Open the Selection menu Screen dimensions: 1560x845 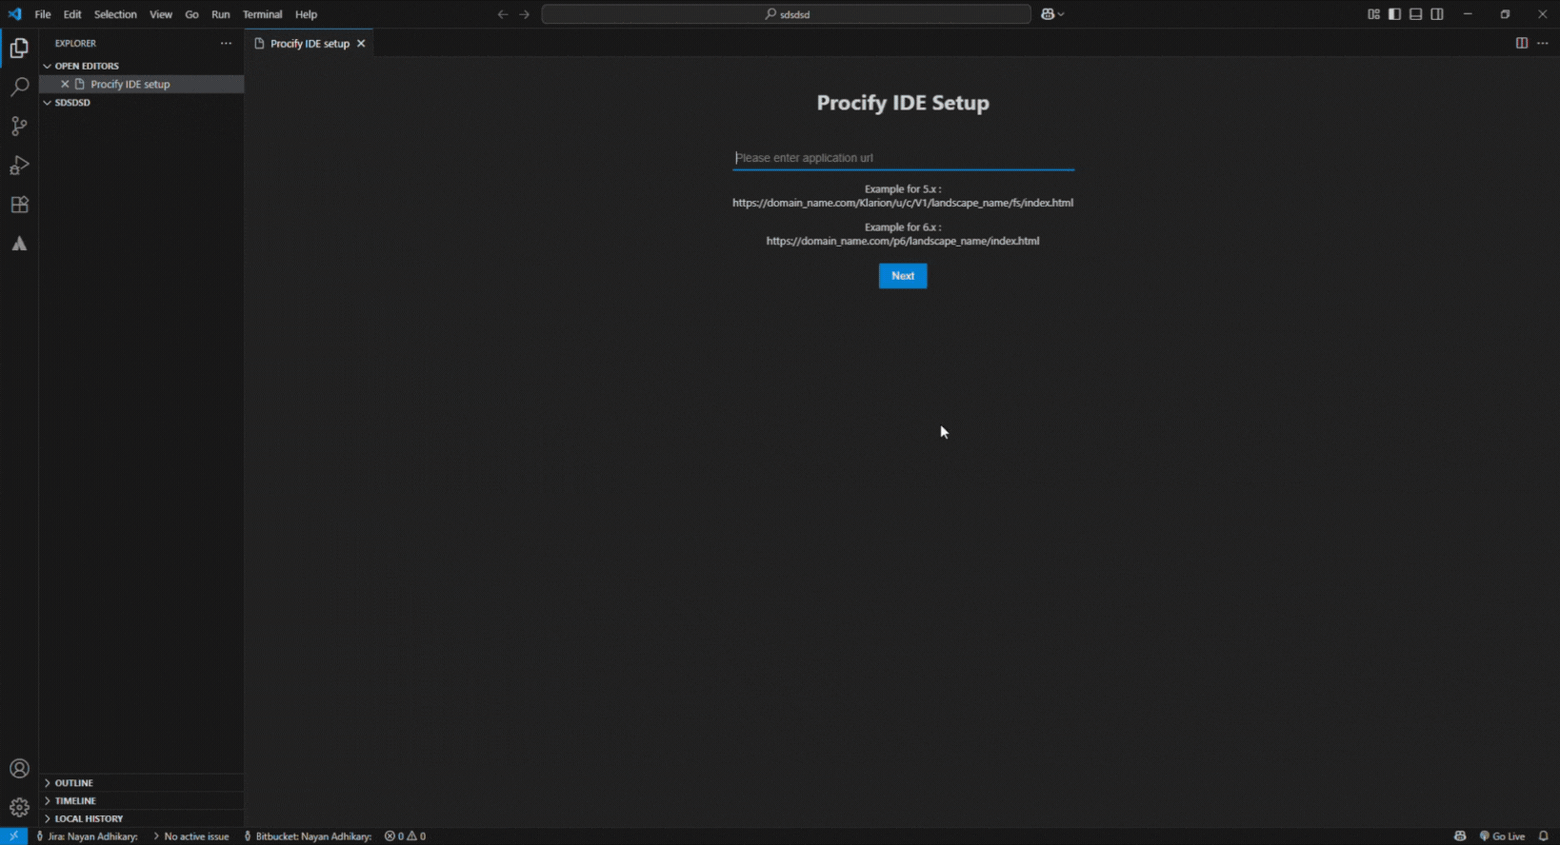[115, 14]
